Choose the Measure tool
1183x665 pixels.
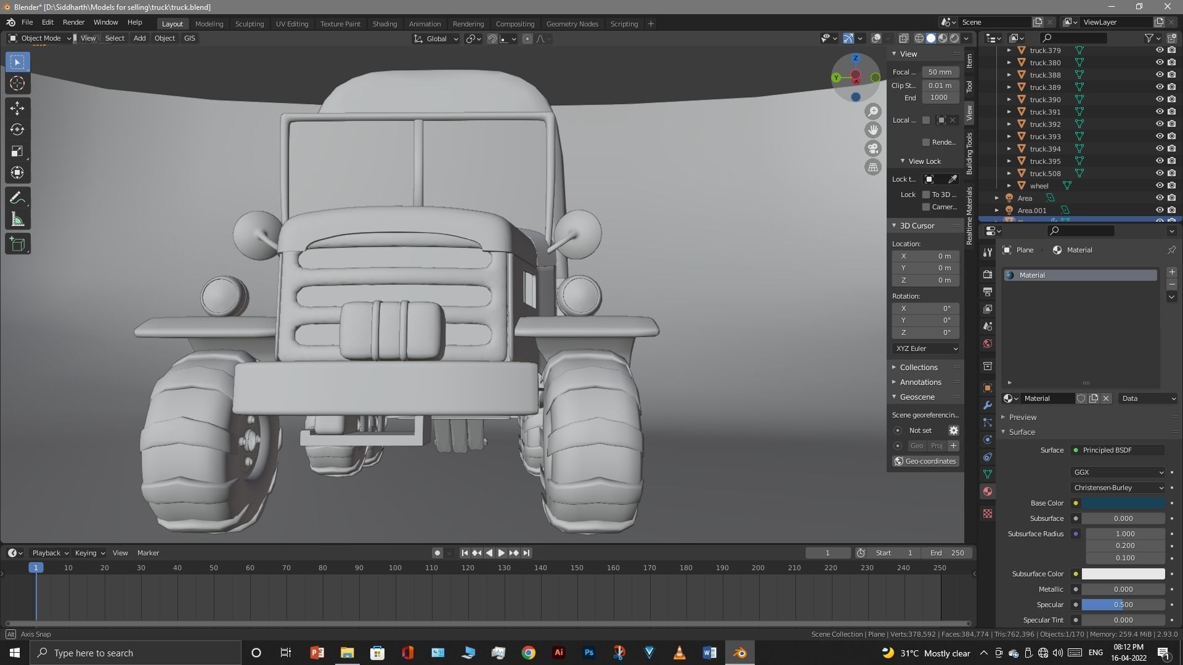17,220
